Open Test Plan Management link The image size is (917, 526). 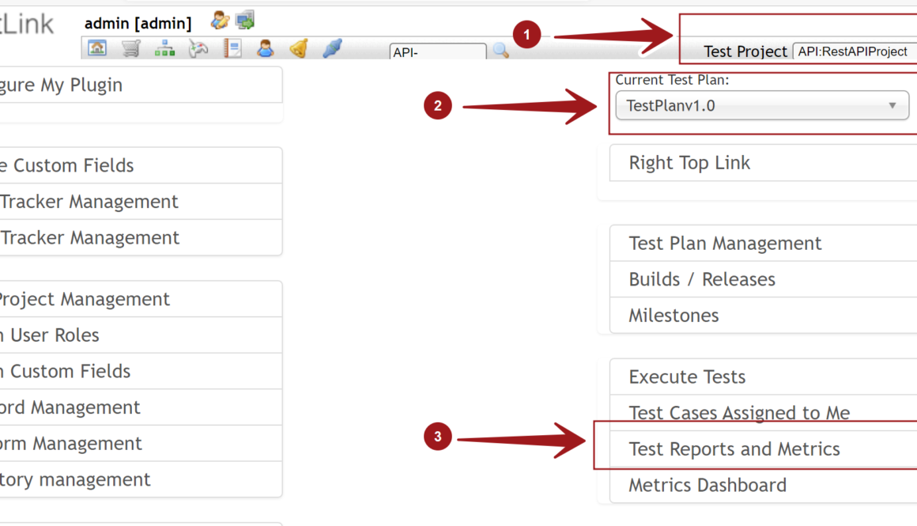(x=725, y=244)
